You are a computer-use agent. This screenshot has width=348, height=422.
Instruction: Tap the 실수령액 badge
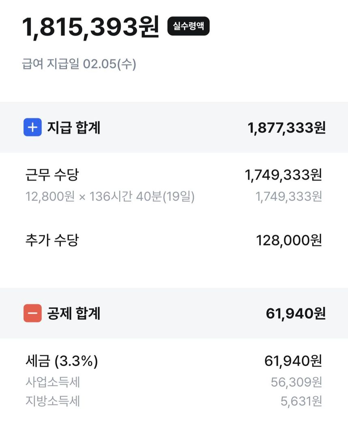[188, 26]
